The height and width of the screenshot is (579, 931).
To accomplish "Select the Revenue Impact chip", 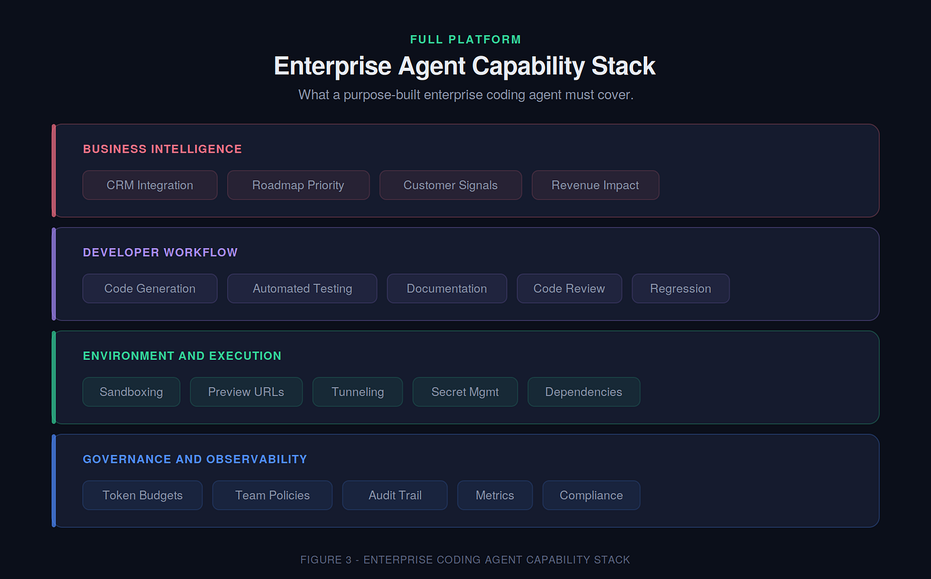I will tap(595, 185).
